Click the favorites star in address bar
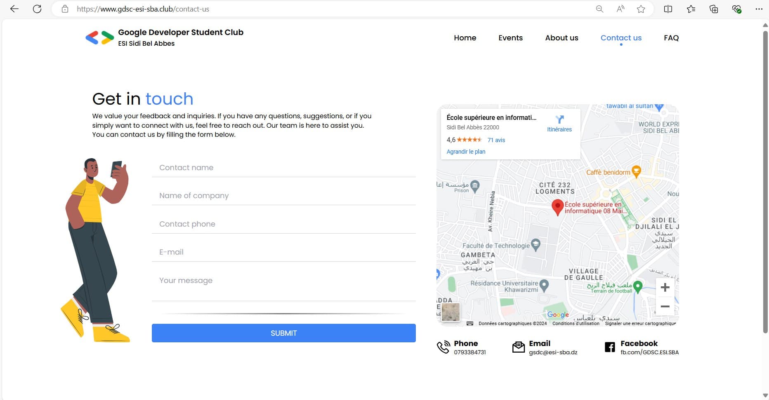The image size is (769, 400). (x=641, y=9)
